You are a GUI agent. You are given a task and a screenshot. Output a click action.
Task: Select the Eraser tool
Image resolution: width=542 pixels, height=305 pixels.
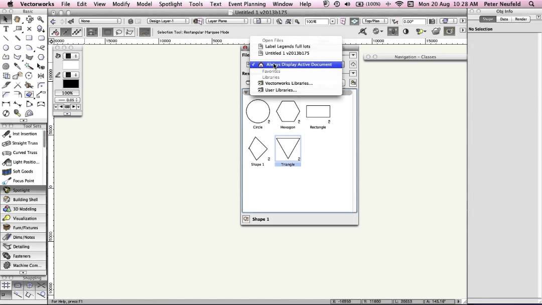tap(30, 94)
